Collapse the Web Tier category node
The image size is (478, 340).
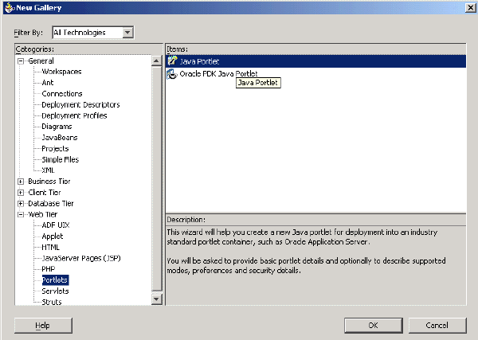tap(21, 214)
